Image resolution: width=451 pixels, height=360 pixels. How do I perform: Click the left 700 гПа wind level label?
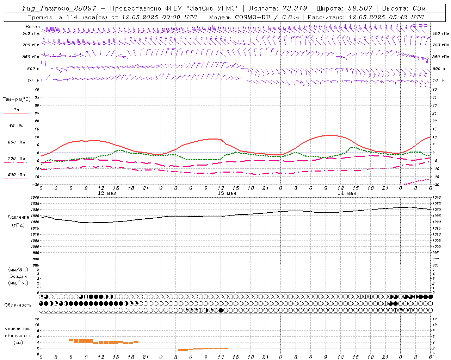tap(31, 45)
